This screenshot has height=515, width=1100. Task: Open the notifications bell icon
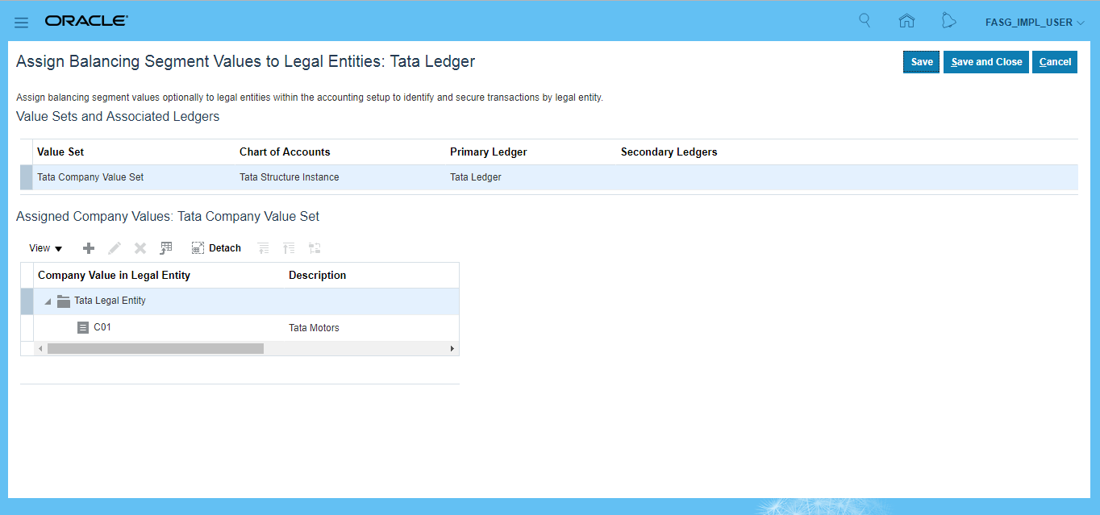949,22
